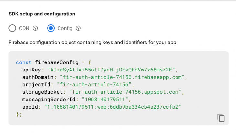The width and height of the screenshot is (236, 133).
Task: Click the CDN label text
Action: click(24, 28)
